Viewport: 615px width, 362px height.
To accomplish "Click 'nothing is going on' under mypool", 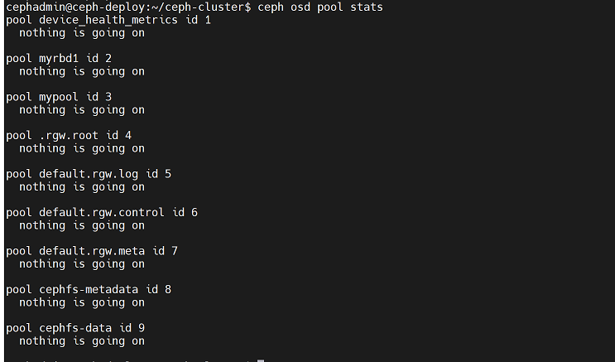I will pos(82,109).
